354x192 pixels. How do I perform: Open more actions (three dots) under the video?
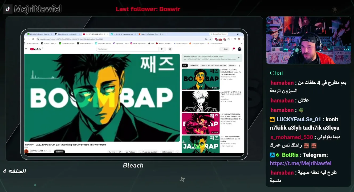point(177,152)
